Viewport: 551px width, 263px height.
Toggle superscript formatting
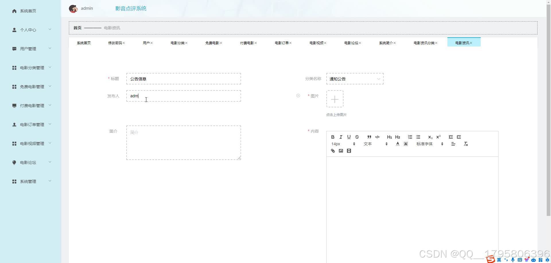click(438, 137)
